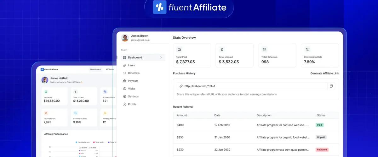This screenshot has width=378, height=157.
Task: Click the percent icon on the 7.89% Conversion Rate card
Action: point(307,49)
